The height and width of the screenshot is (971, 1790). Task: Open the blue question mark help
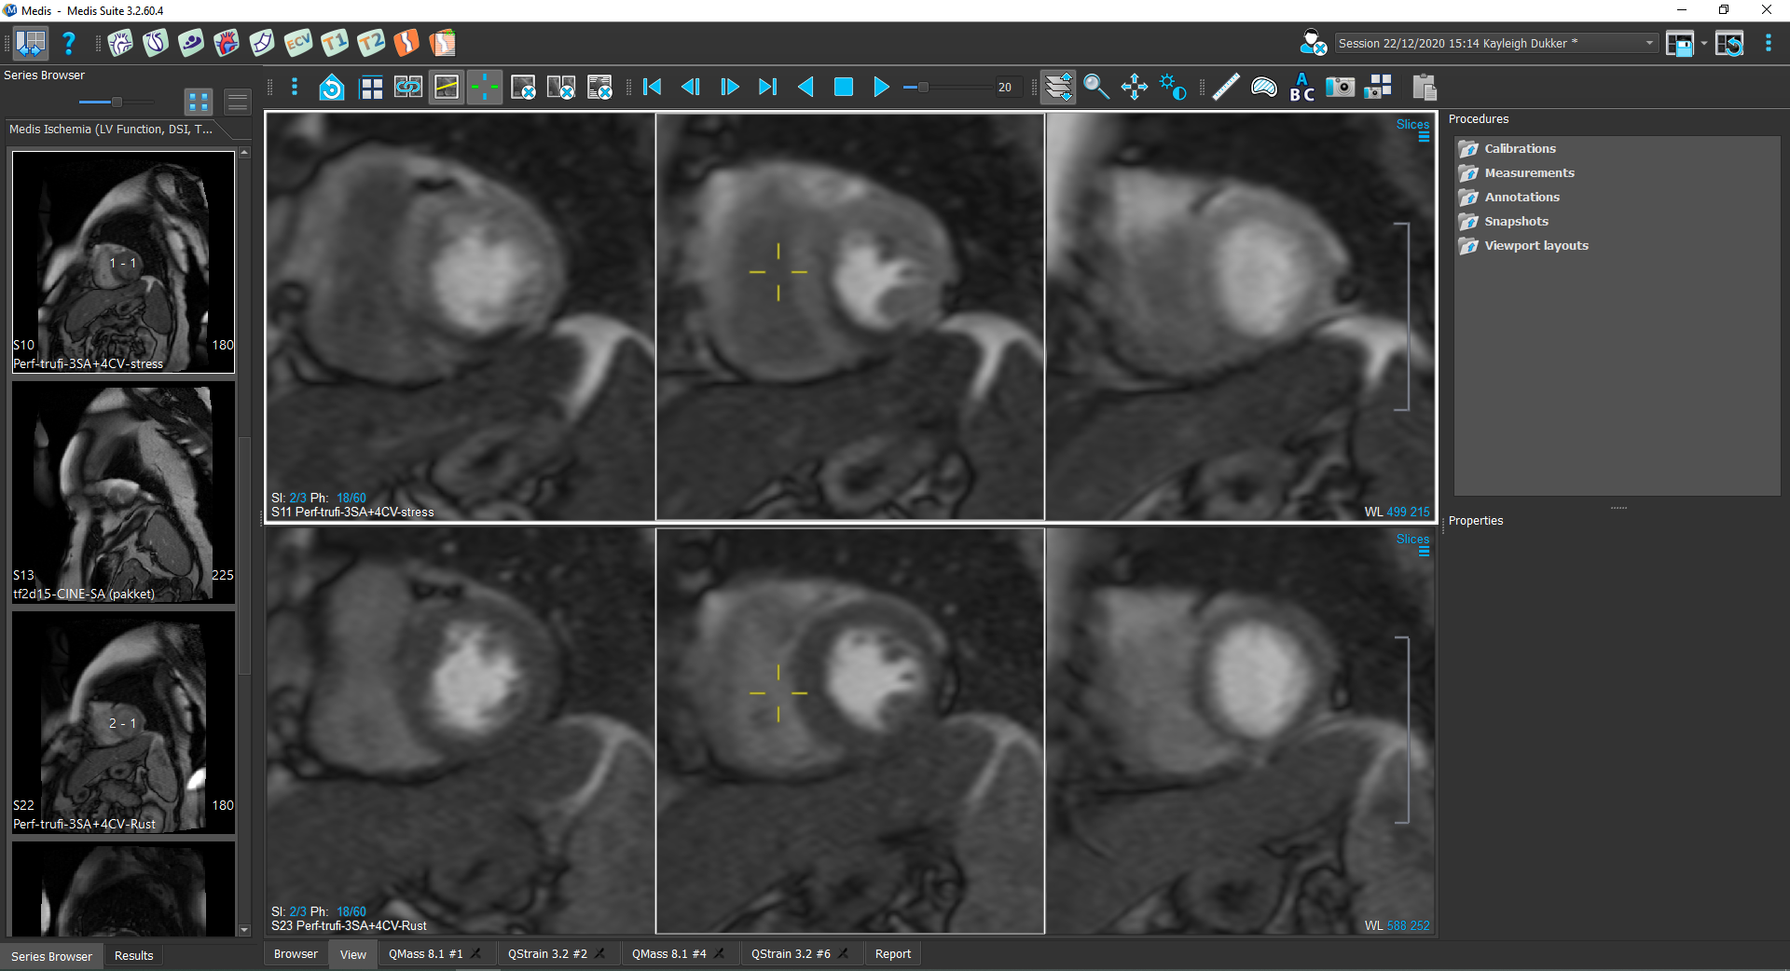pos(68,43)
